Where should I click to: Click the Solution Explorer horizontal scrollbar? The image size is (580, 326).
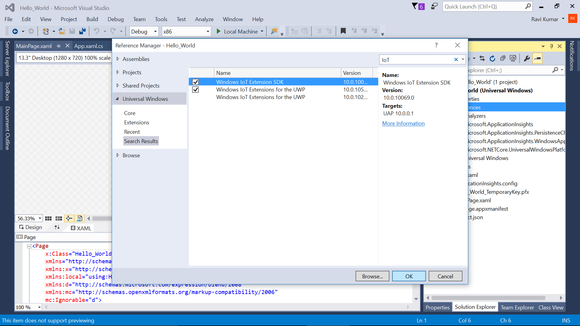pos(488,298)
